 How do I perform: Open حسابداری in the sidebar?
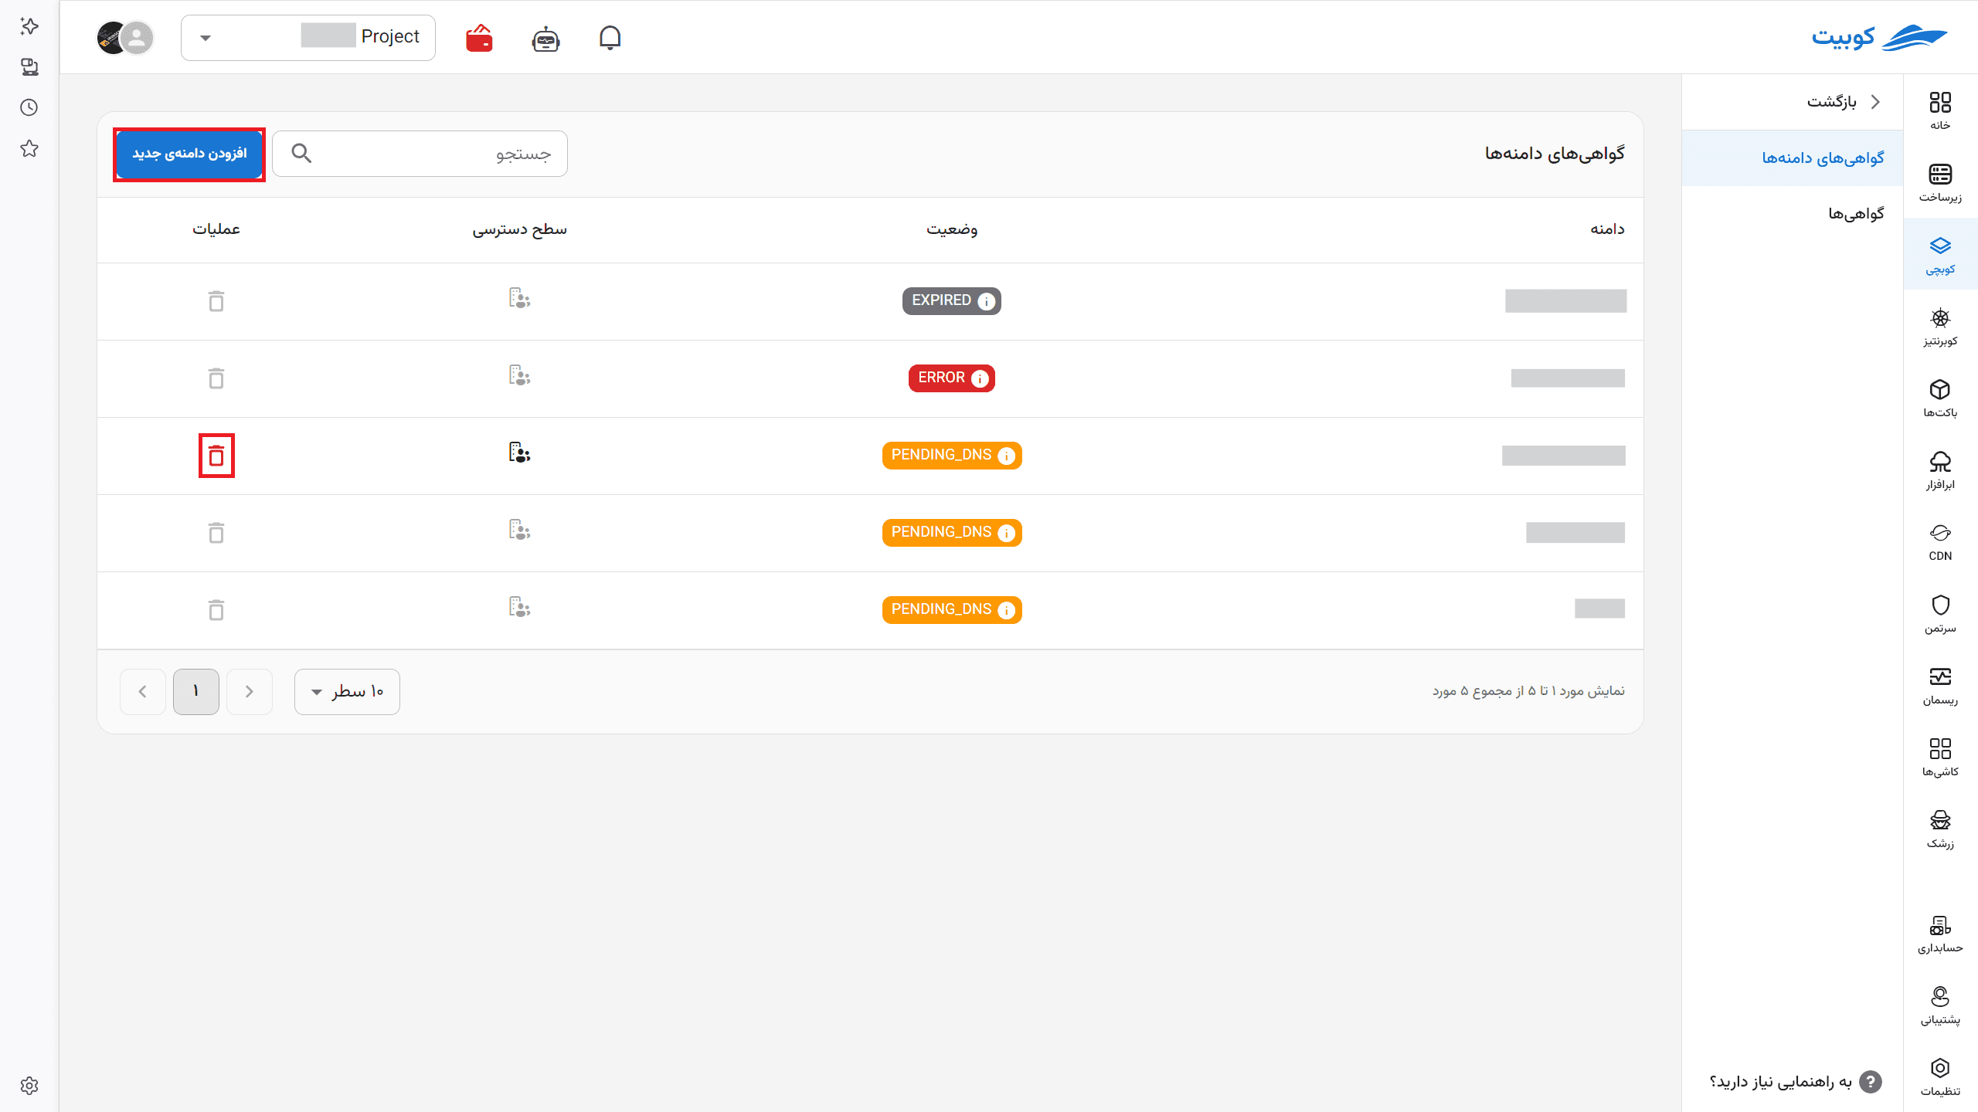1940,934
